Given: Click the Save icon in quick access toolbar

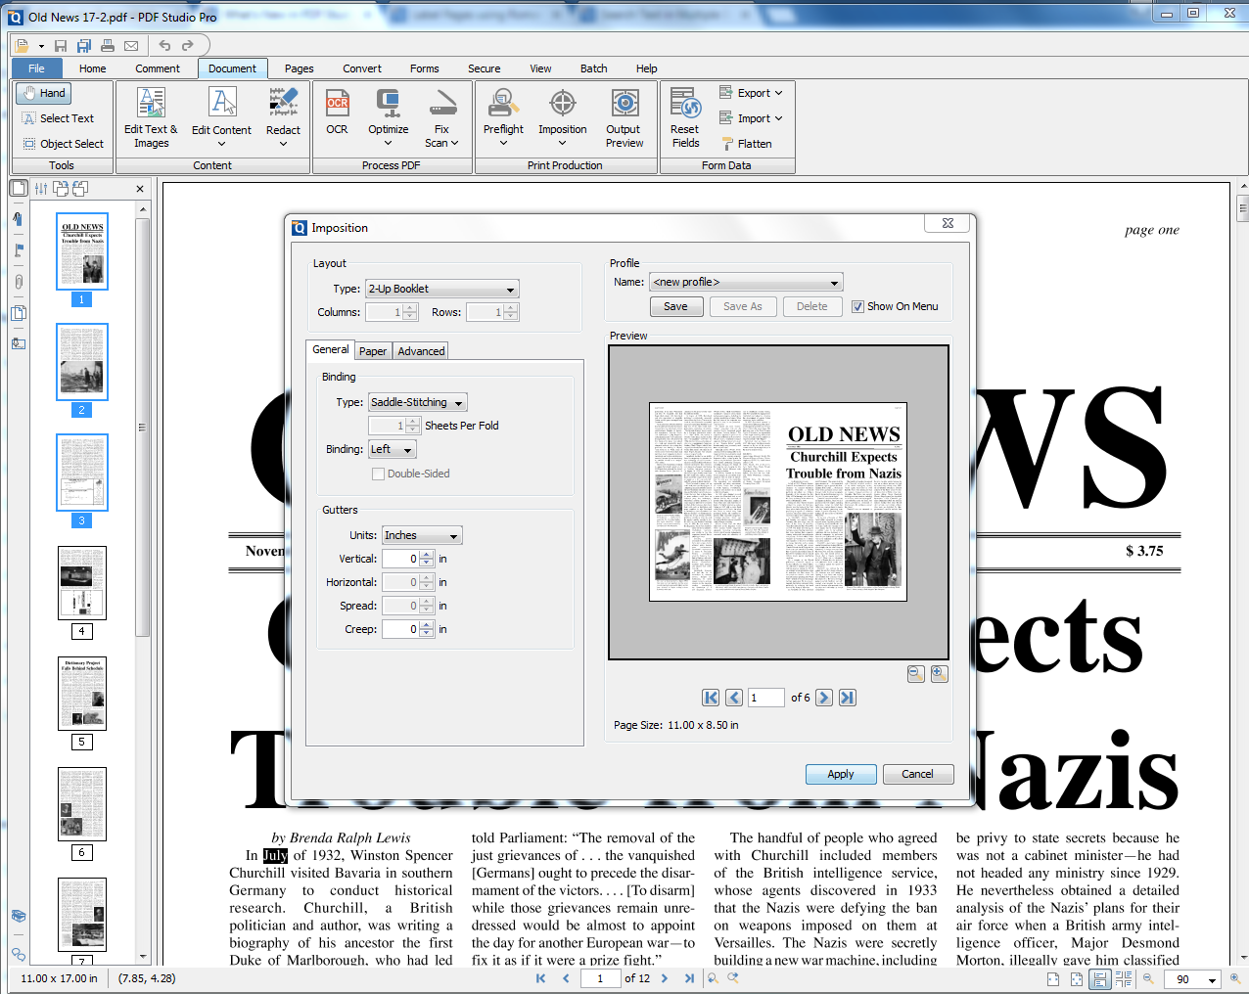Looking at the screenshot, I should [61, 46].
